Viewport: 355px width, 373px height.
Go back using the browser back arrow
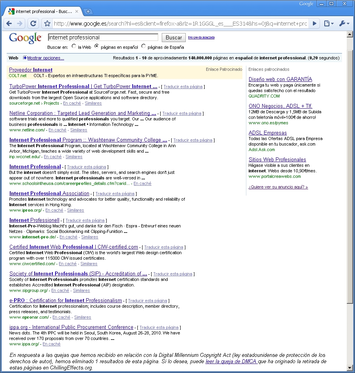click(x=9, y=23)
